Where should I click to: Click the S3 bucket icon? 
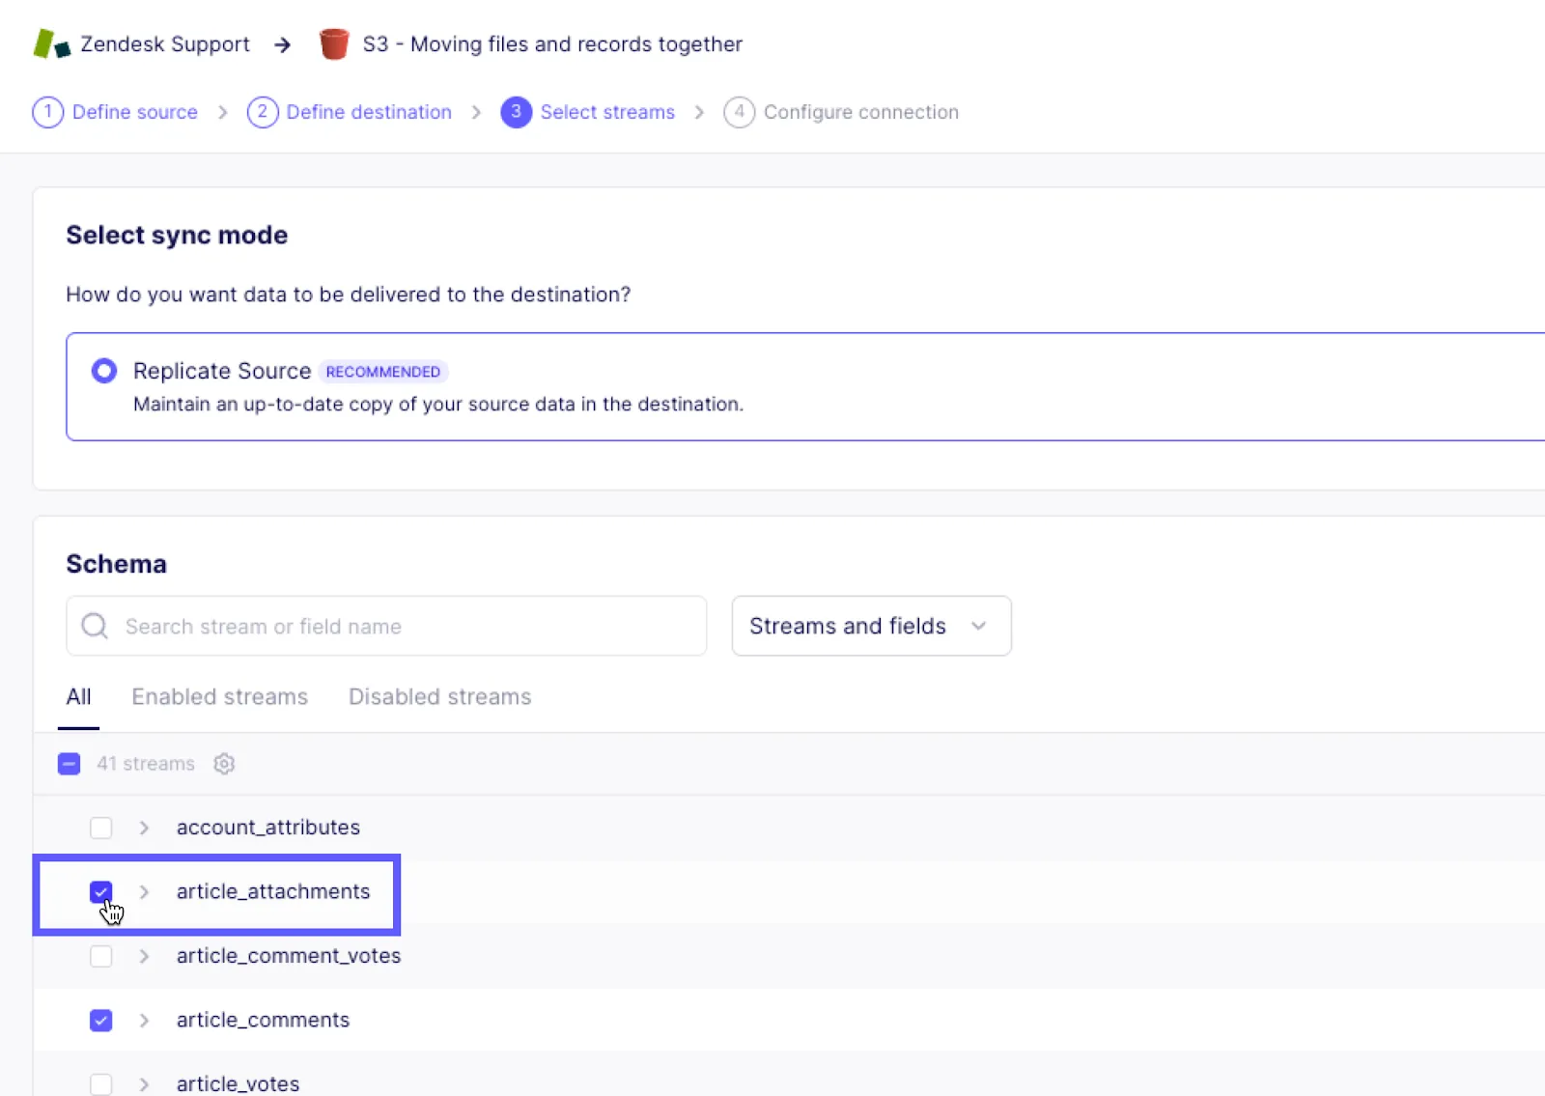(x=334, y=44)
